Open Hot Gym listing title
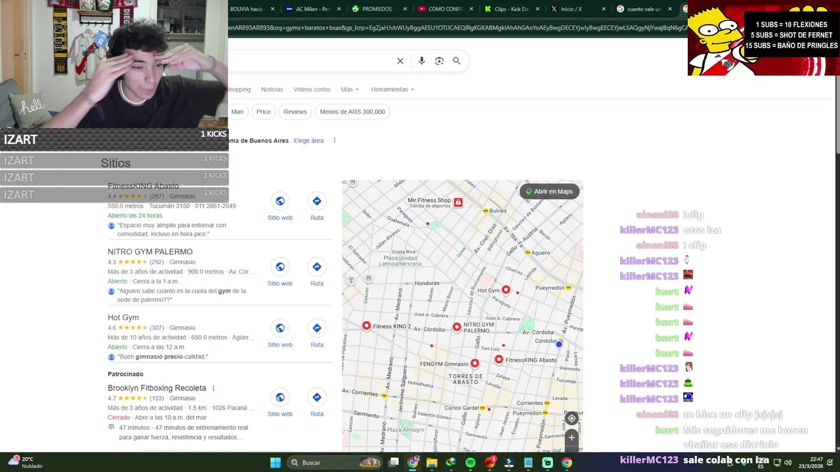 (123, 317)
